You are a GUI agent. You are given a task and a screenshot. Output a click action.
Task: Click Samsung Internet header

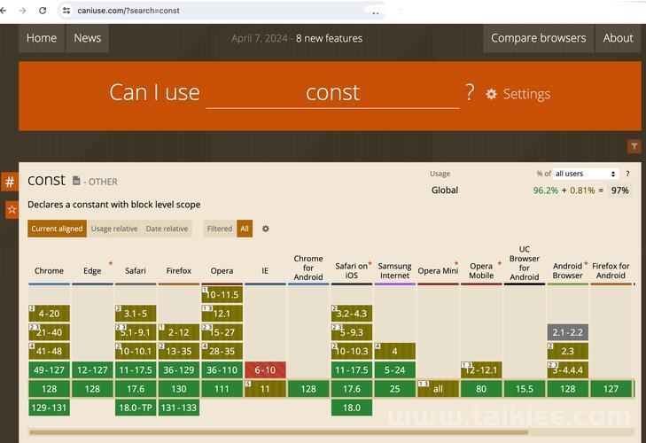click(x=394, y=271)
